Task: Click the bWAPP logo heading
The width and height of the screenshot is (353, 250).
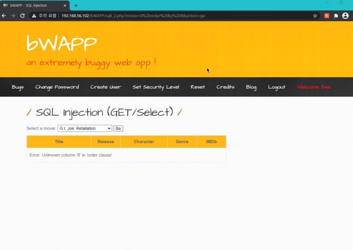Action: pyautogui.click(x=61, y=43)
